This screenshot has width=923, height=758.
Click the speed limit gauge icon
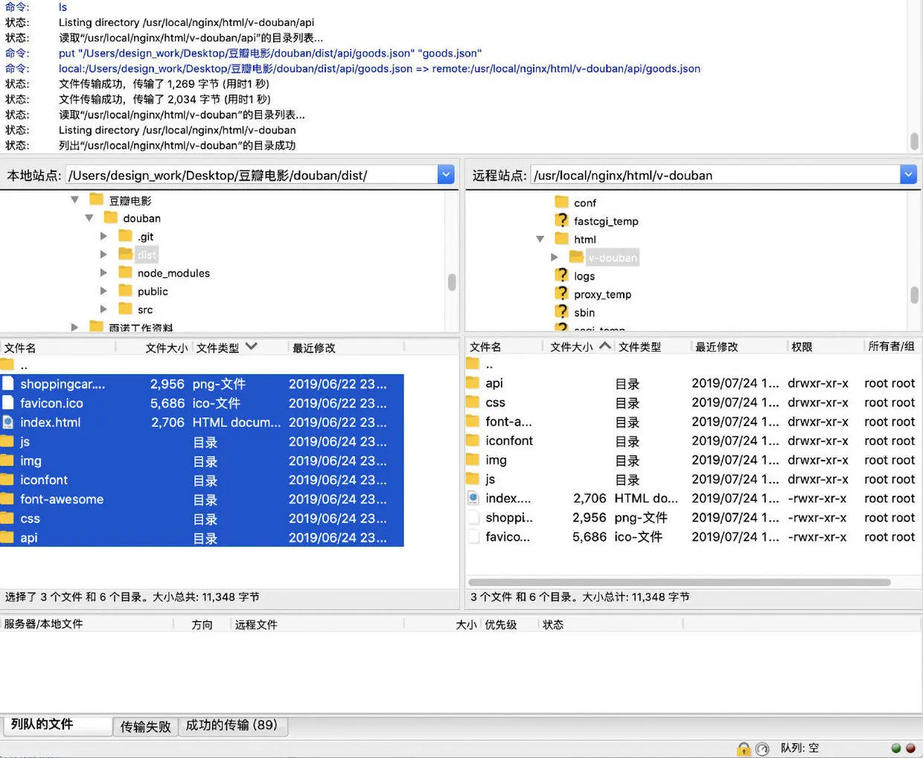click(x=762, y=749)
